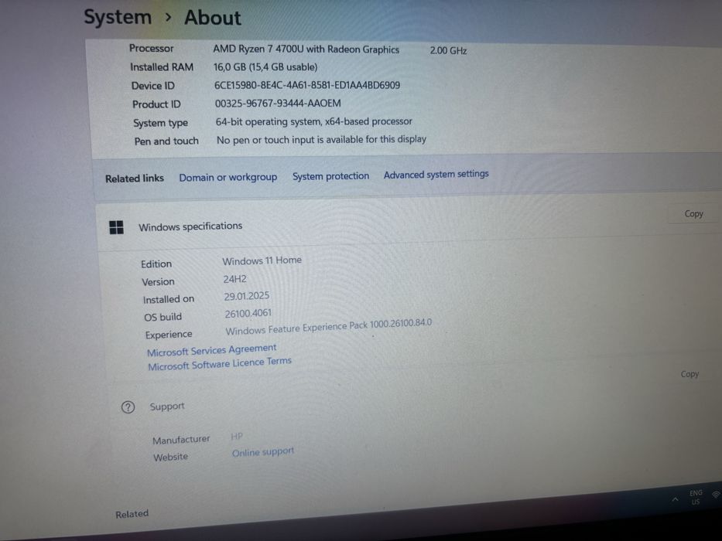Select 16,0 GB installed RAM value
Viewport: 722px width, 541px height.
[x=265, y=67]
